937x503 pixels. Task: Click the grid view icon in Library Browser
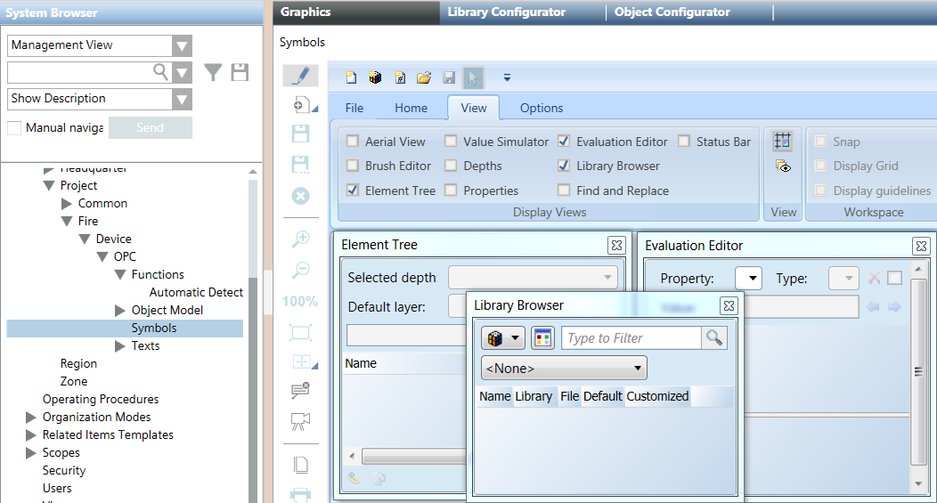(x=542, y=338)
